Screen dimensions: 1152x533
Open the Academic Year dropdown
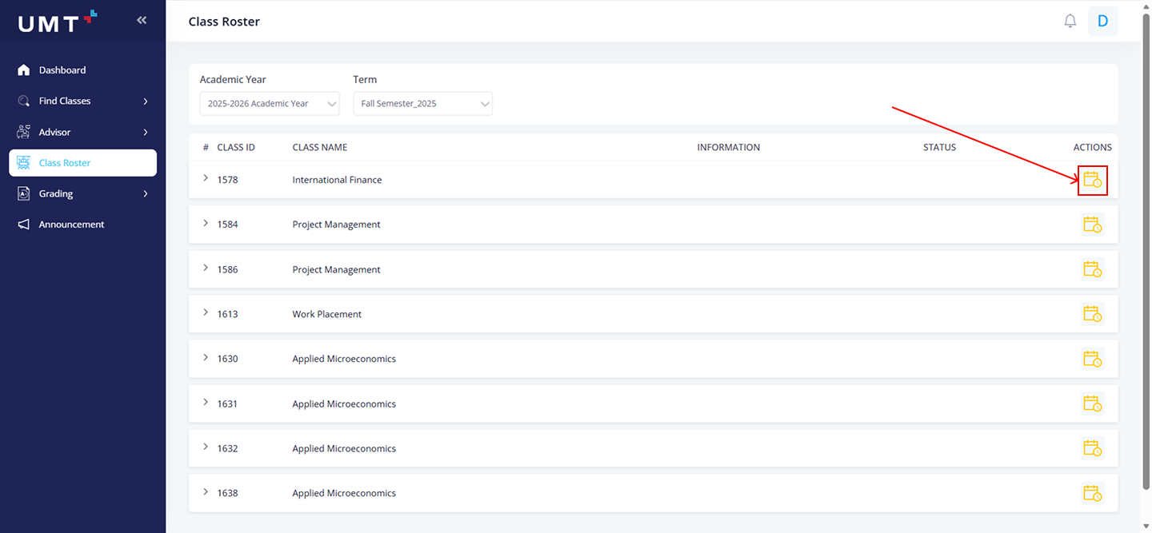[269, 104]
